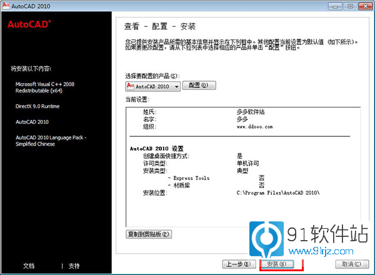Cancel setup with 取消(C) button
The width and height of the screenshot is (375, 275).
(352, 264)
